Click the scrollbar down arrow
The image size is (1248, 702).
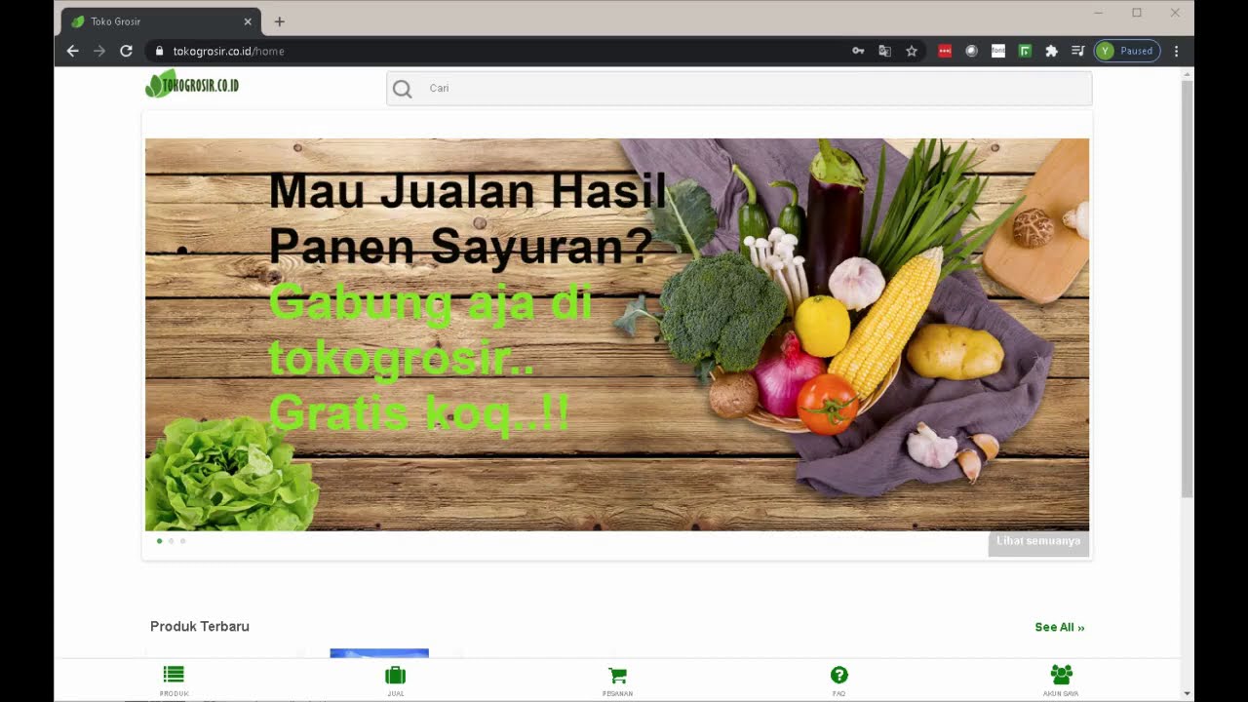coord(1187,693)
